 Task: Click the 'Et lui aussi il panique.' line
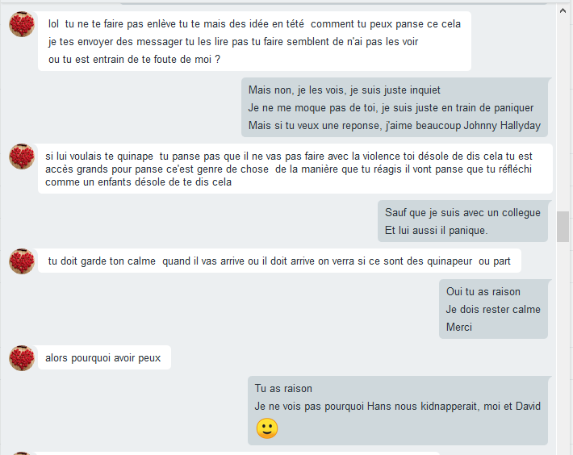pyautogui.click(x=436, y=231)
